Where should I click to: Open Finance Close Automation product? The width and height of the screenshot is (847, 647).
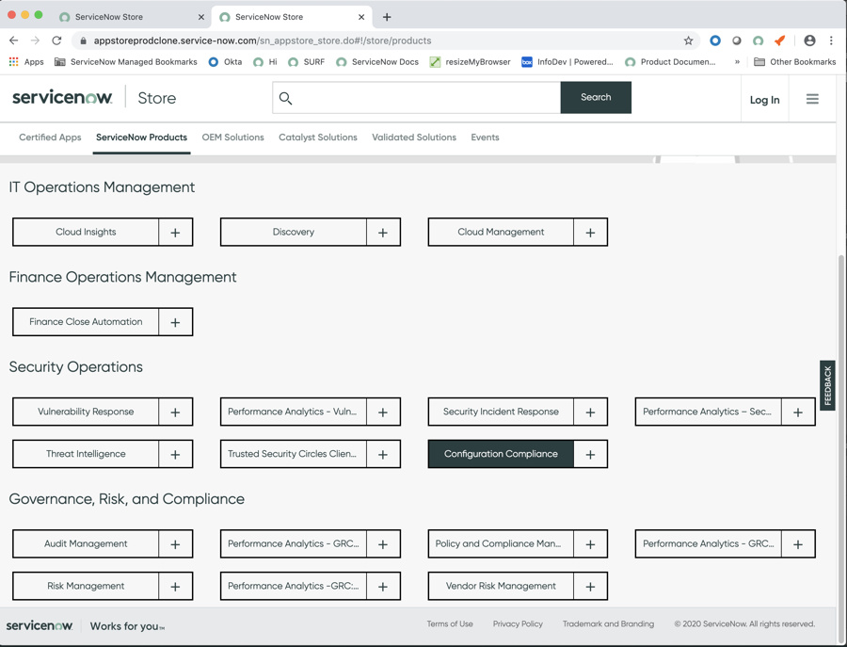pos(86,321)
